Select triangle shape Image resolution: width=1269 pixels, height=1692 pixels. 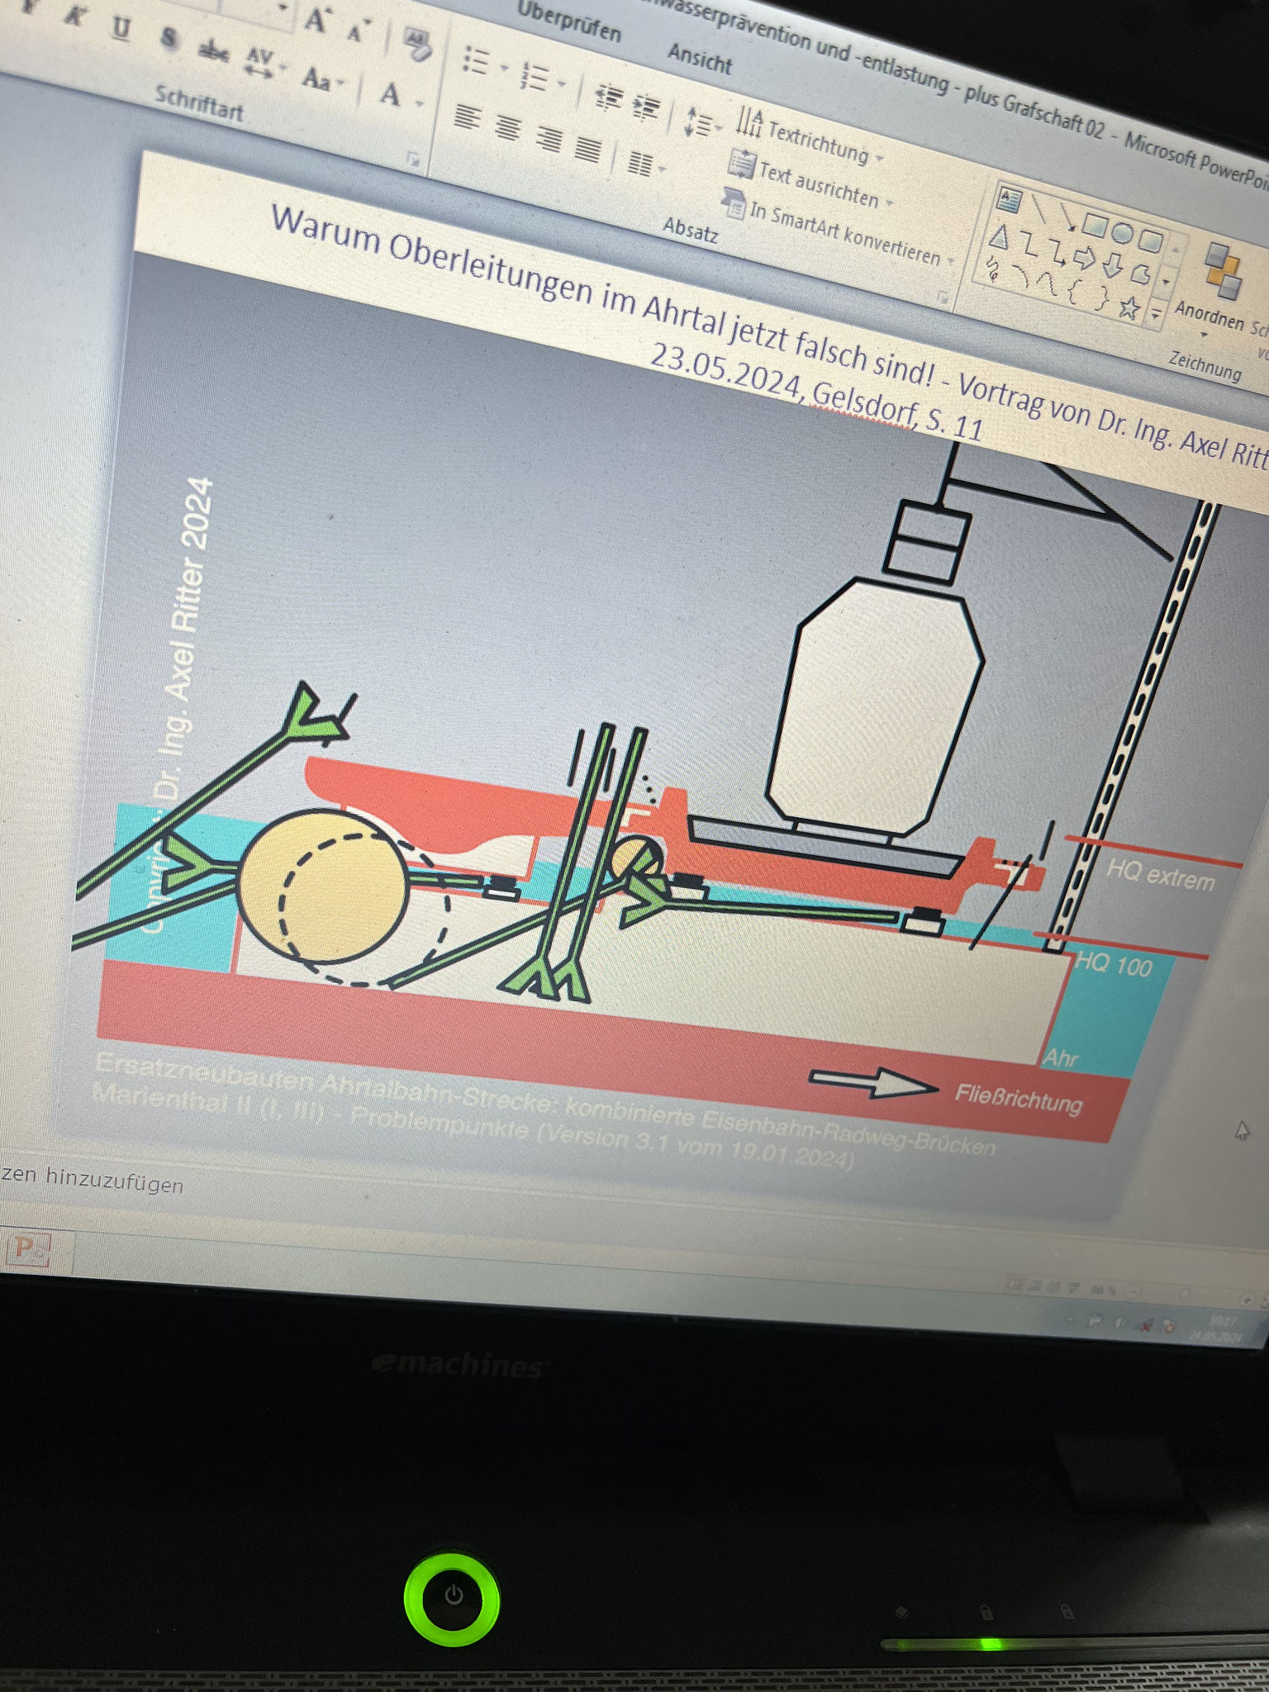pos(1000,239)
